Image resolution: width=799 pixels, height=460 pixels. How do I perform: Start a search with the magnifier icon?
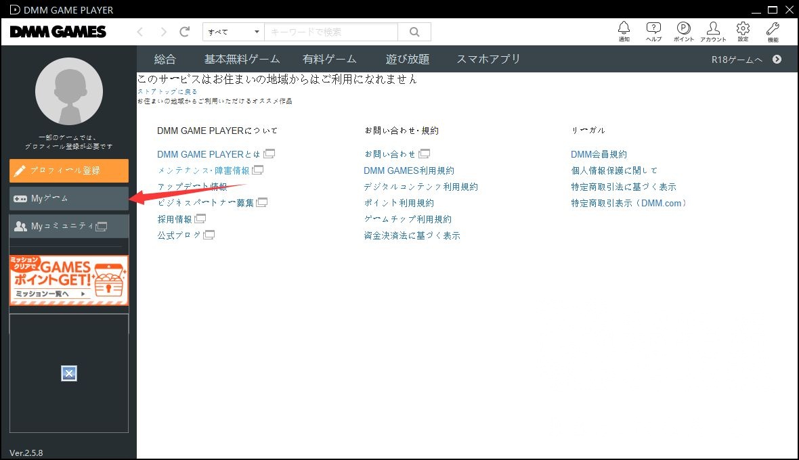(x=414, y=32)
